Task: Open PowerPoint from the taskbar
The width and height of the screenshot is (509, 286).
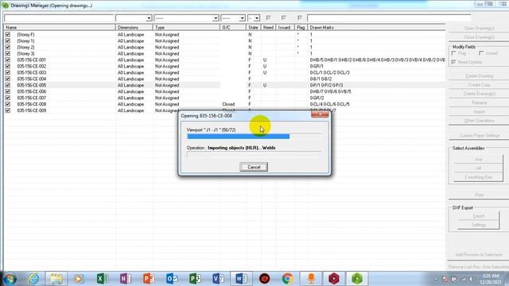Action: 149,279
